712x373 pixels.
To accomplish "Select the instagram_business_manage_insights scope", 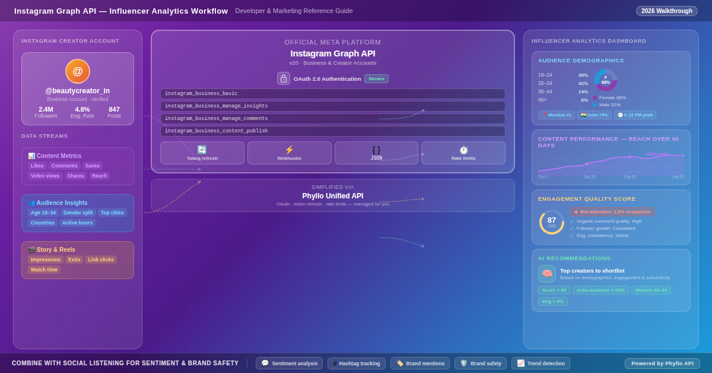I will tap(333, 106).
